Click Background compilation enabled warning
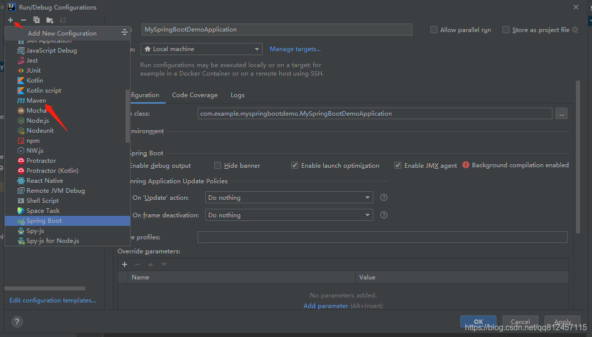The image size is (592, 337). 516,165
